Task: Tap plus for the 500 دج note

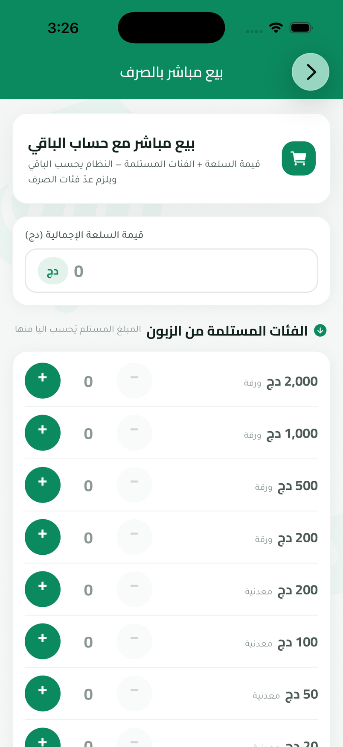Action: [43, 485]
